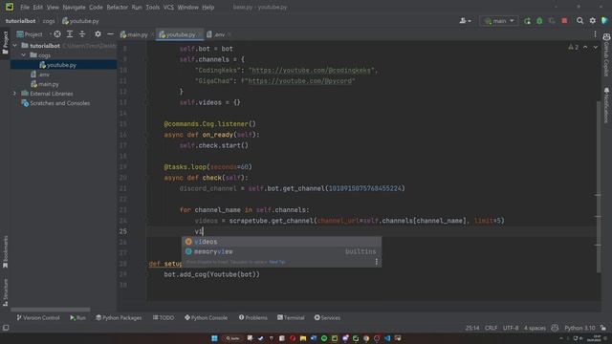The image size is (612, 344).
Task: Open the Services tool window
Action: coord(327,318)
